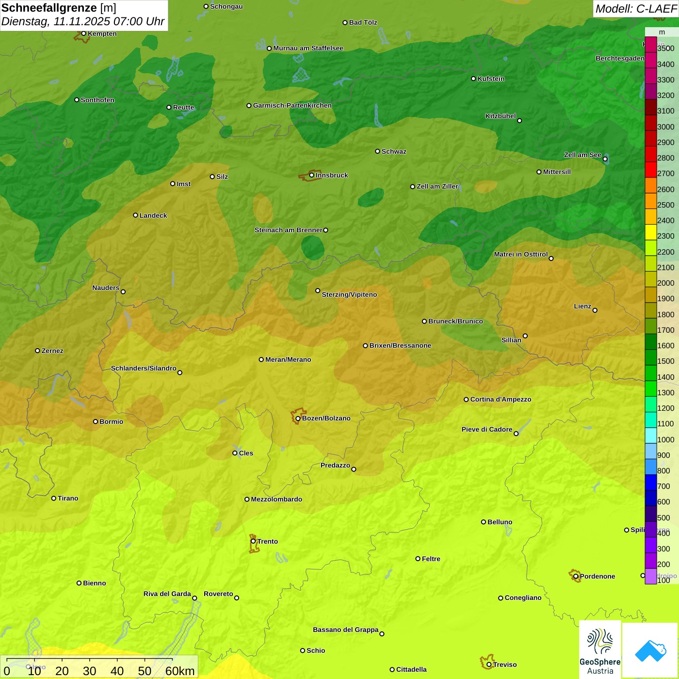Viewport: 679px width, 679px height.
Task: Click the Brixen/Bressanone label
Action: 400,345
